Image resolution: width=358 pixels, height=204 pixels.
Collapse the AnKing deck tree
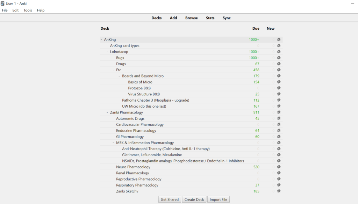(x=101, y=39)
